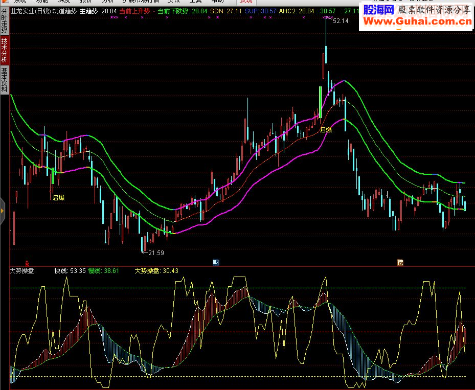This screenshot has height=390, width=475.
Task: Click the AHC2: 28.84 value
Action: (x=297, y=12)
